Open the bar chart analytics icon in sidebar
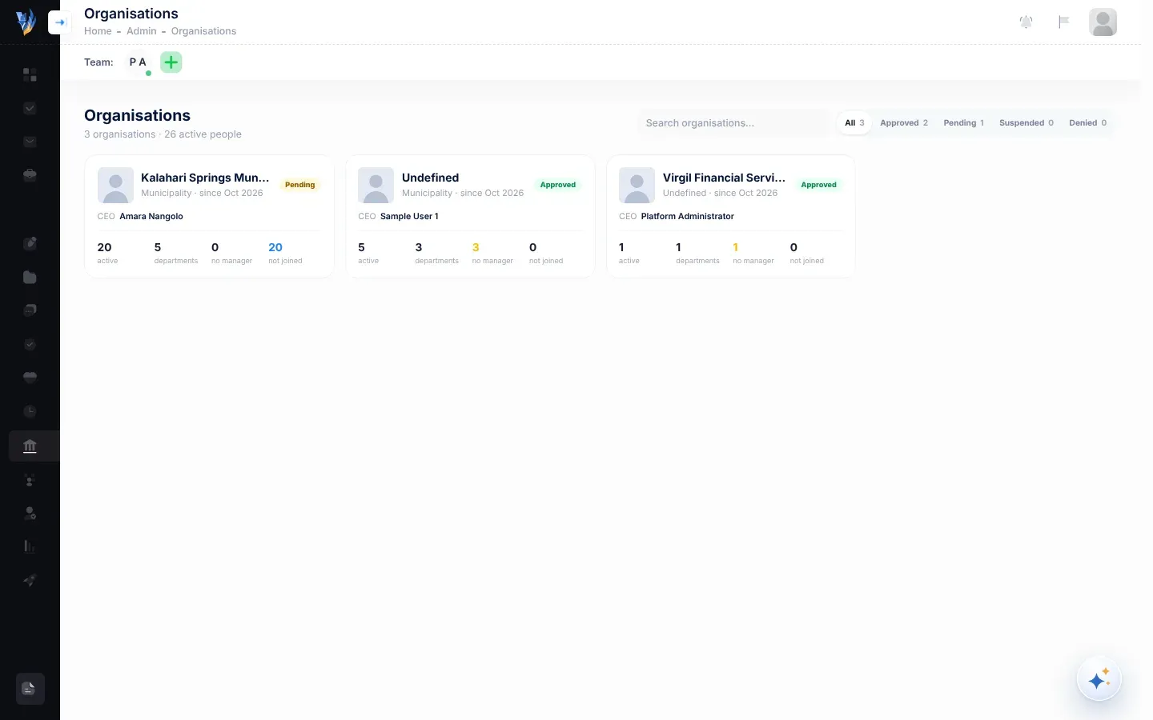 click(x=30, y=546)
